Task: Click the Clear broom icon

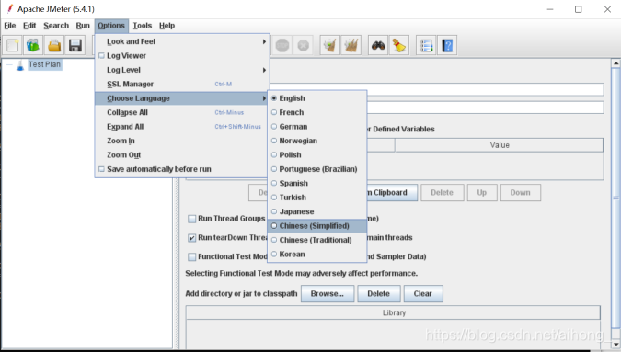Action: (x=330, y=45)
